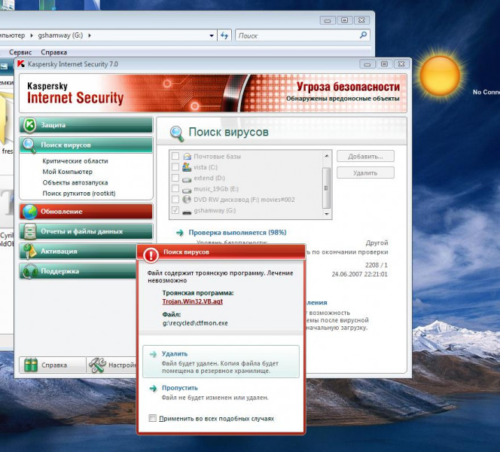Select Мой Компьютер scan task
This screenshot has width=500, height=452.
click(68, 172)
